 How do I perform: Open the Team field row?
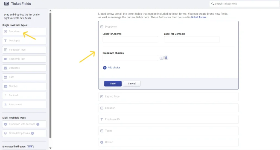168,131
